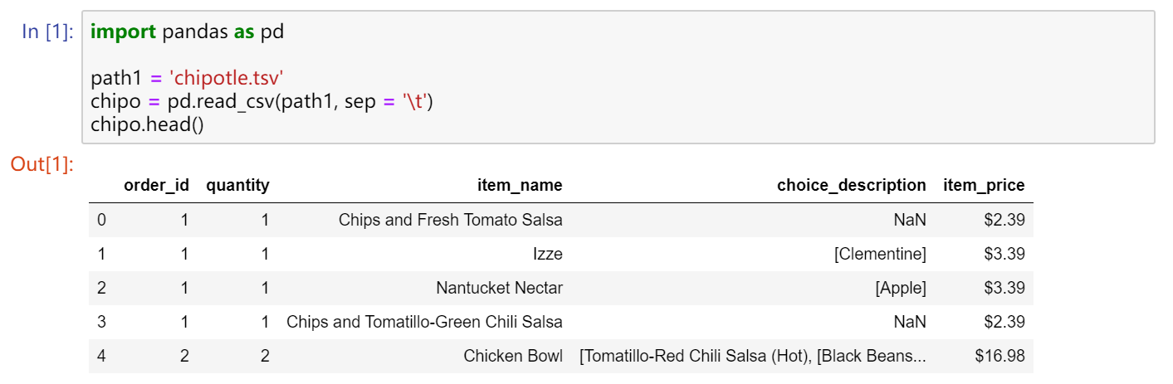Click the order_id column header

156,186
